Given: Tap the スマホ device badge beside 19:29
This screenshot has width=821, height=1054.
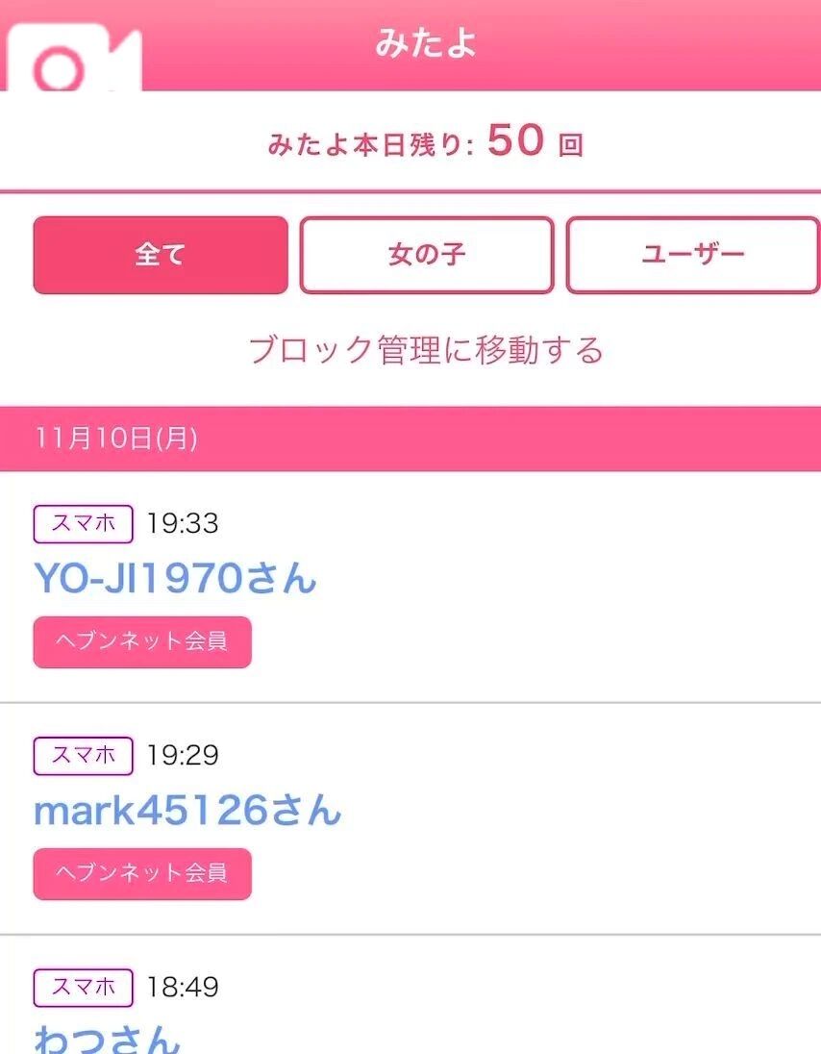Looking at the screenshot, I should tap(82, 756).
